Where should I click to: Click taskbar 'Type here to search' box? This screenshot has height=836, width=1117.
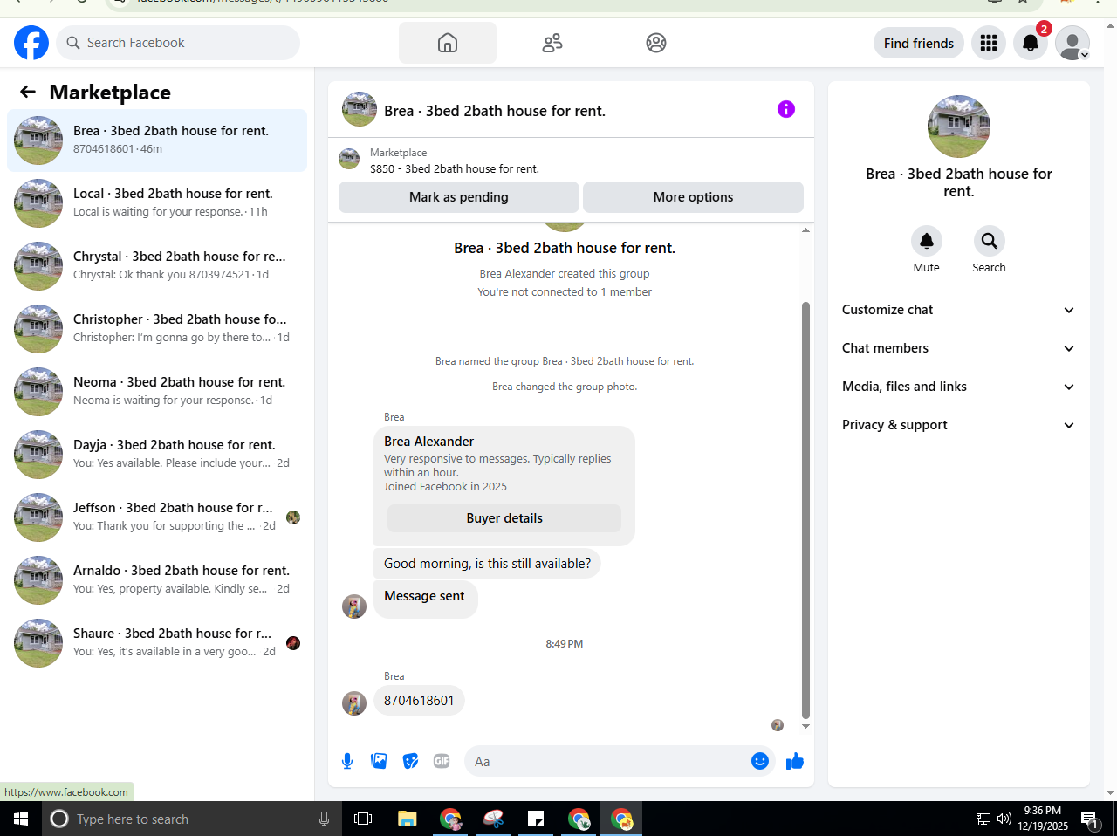coord(192,819)
